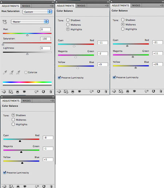Click the Cyan-Red field showing -8
The width and height of the screenshot is (164, 188).
coord(48,138)
